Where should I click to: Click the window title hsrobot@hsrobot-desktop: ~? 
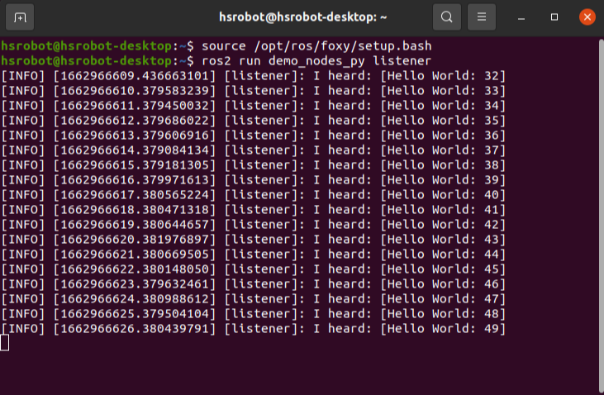coord(302,17)
